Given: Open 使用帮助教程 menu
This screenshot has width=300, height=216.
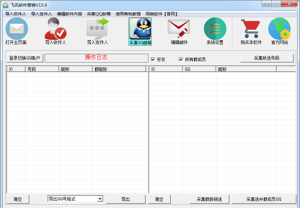Looking at the screenshot, I should pos(128,14).
